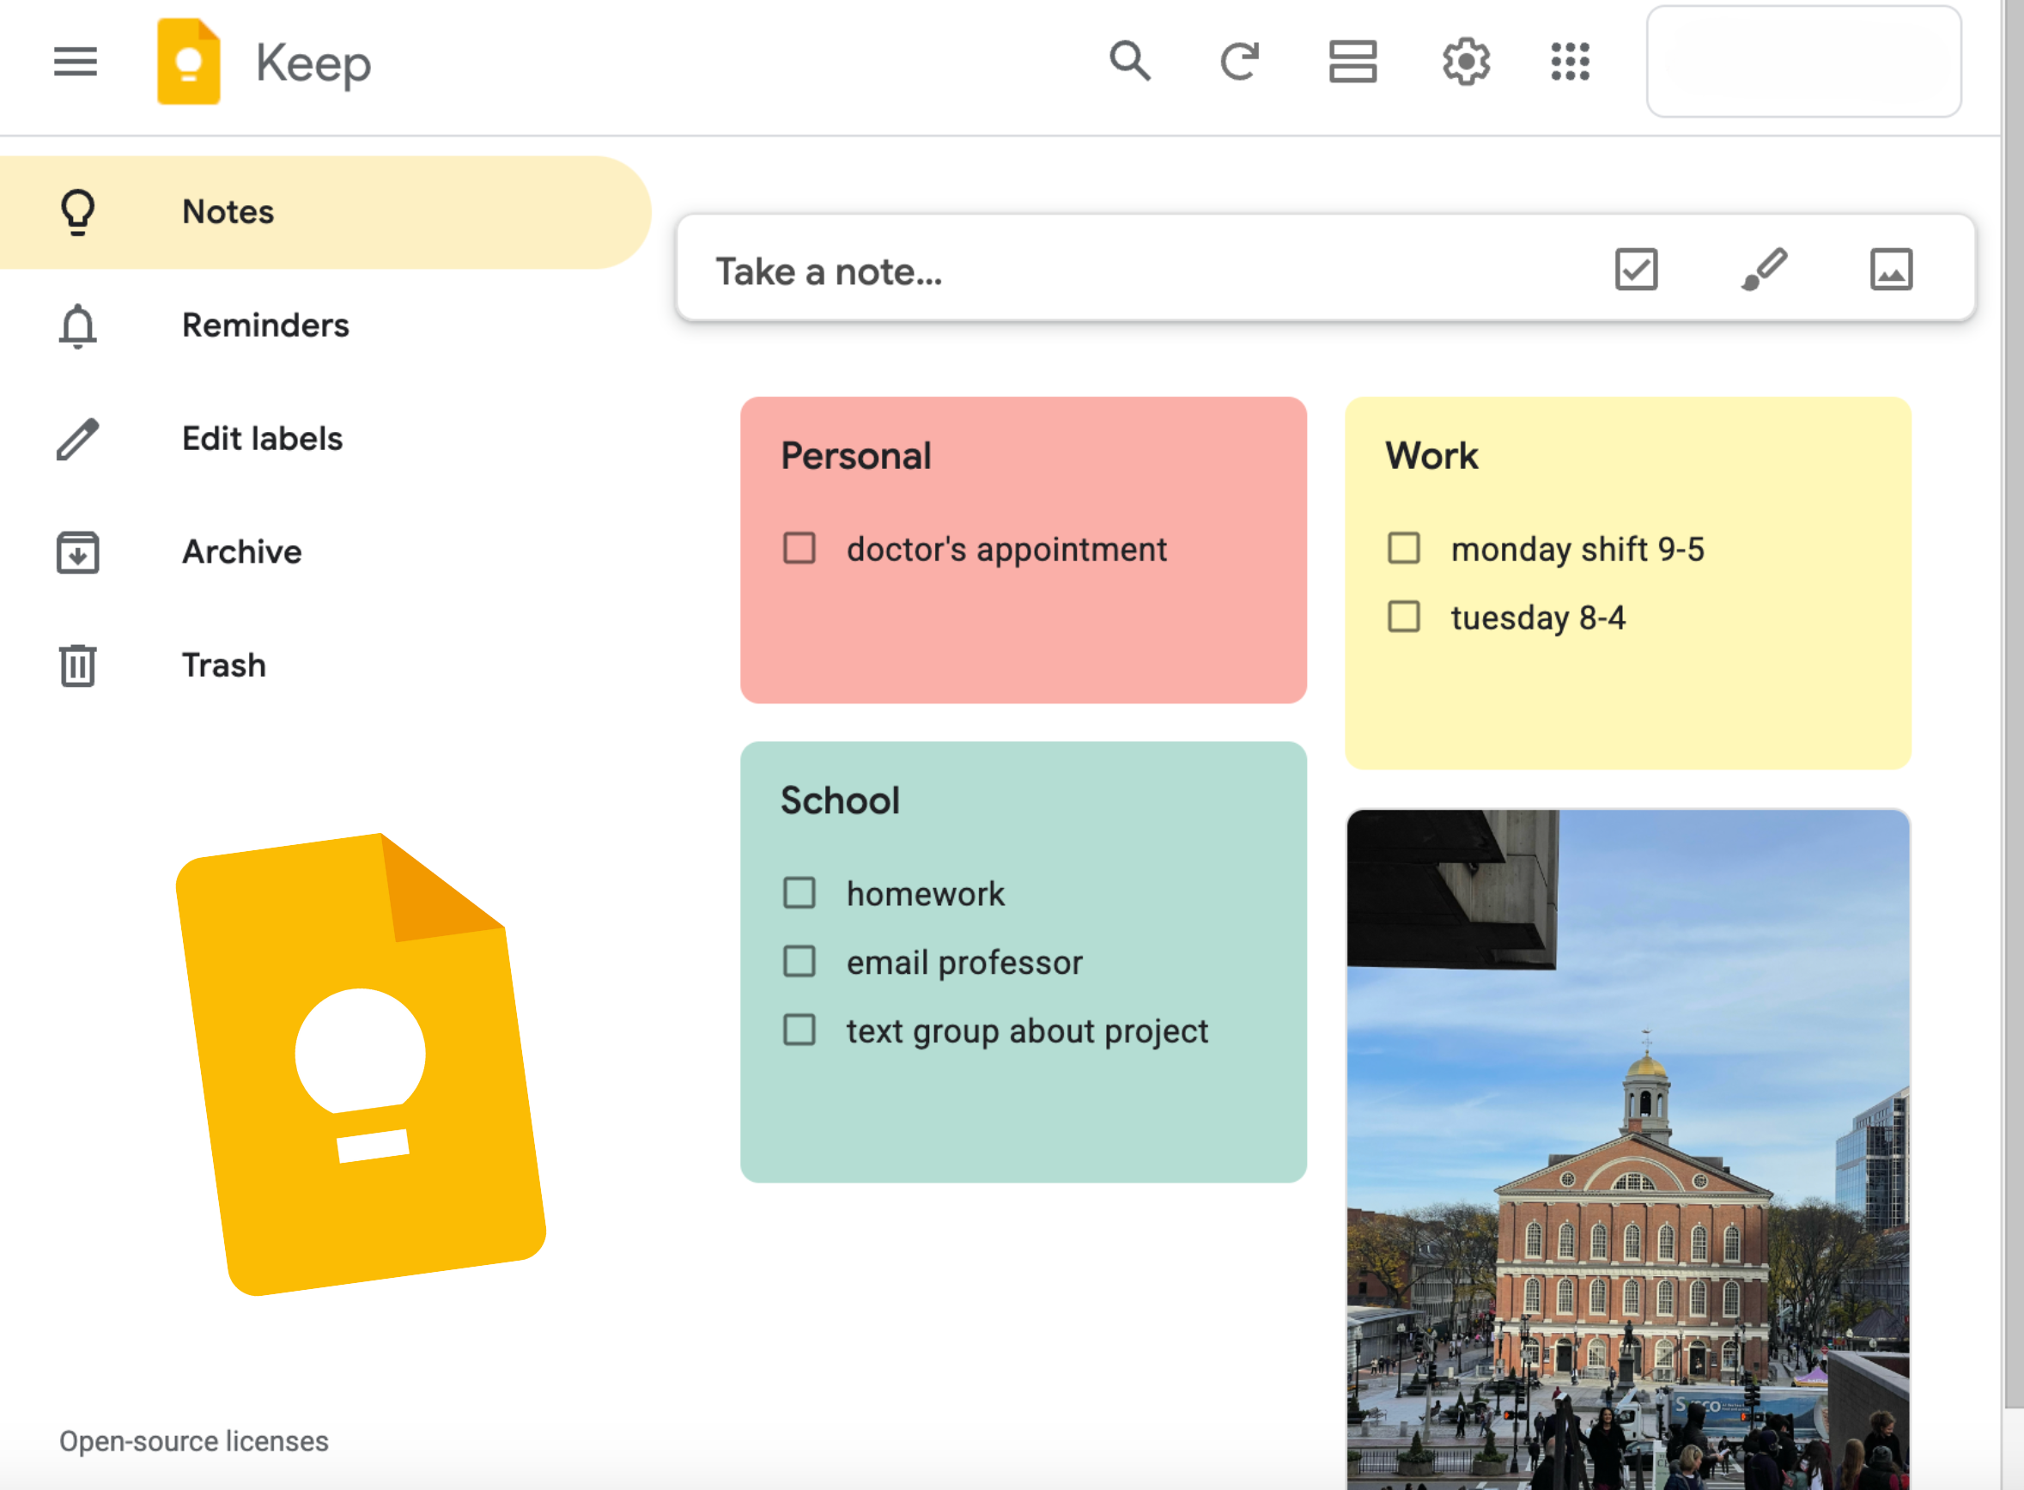This screenshot has height=1490, width=2024.
Task: Check off the doctor's appointment task
Action: [x=799, y=549]
